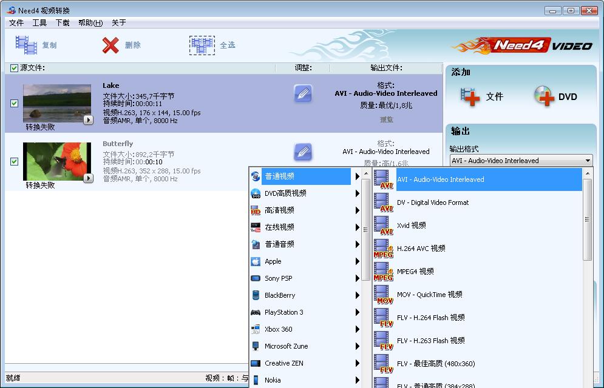Click the Add File (文件) icon
Screen dimensions: 604x388
[470, 96]
